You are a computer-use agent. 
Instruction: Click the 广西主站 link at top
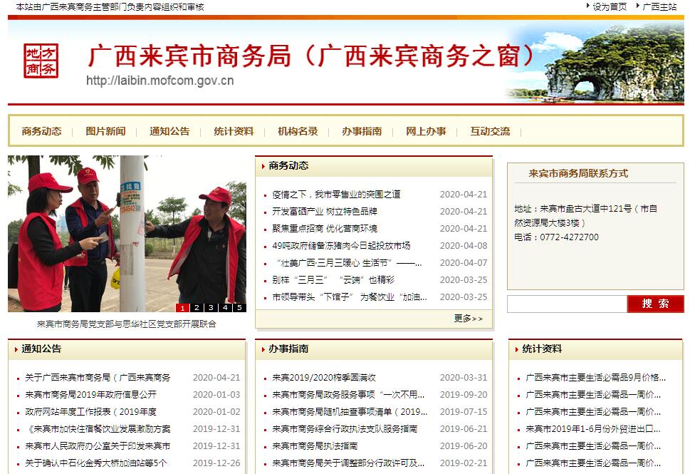coord(659,6)
